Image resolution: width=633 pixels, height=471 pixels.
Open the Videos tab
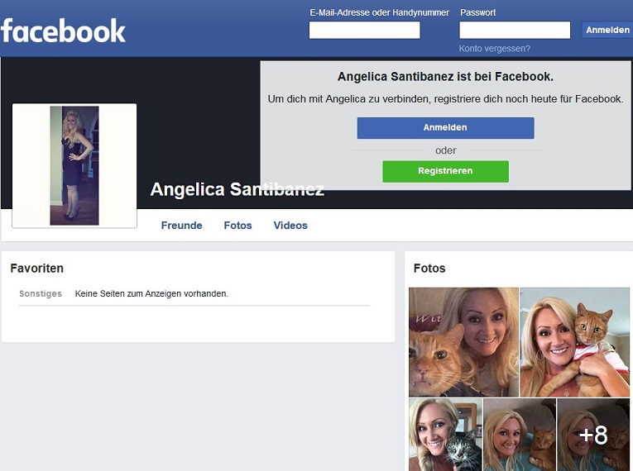tap(290, 226)
